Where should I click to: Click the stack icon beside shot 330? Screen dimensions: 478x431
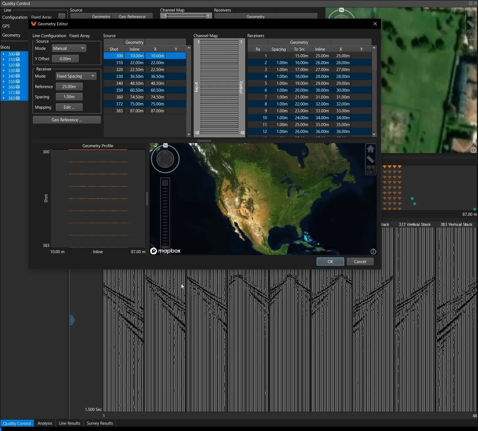[x=18, y=70]
